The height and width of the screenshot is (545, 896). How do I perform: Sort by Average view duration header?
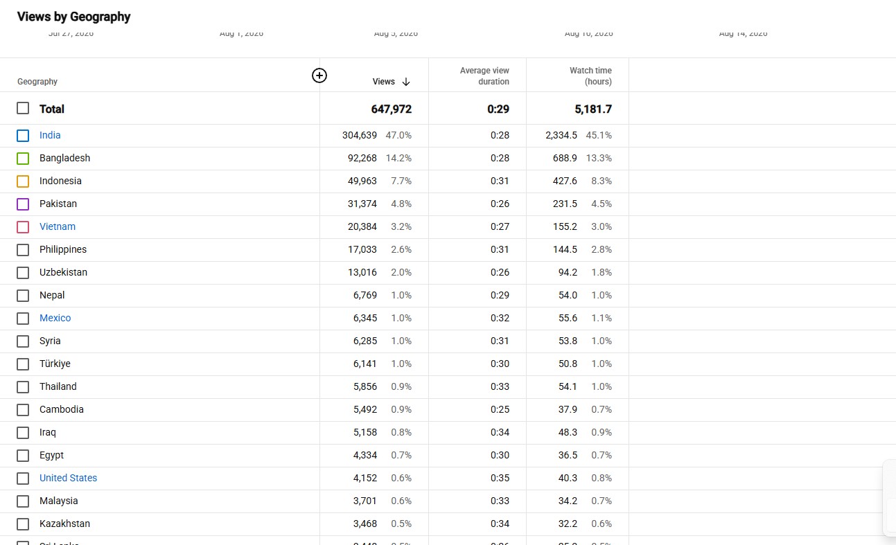[x=484, y=76]
